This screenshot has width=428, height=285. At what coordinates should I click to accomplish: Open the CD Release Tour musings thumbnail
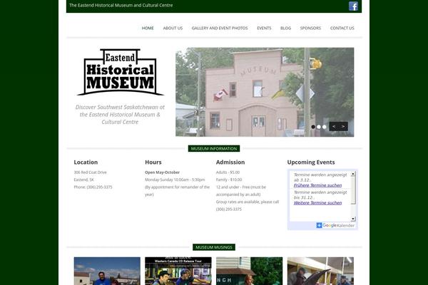coord(178,271)
